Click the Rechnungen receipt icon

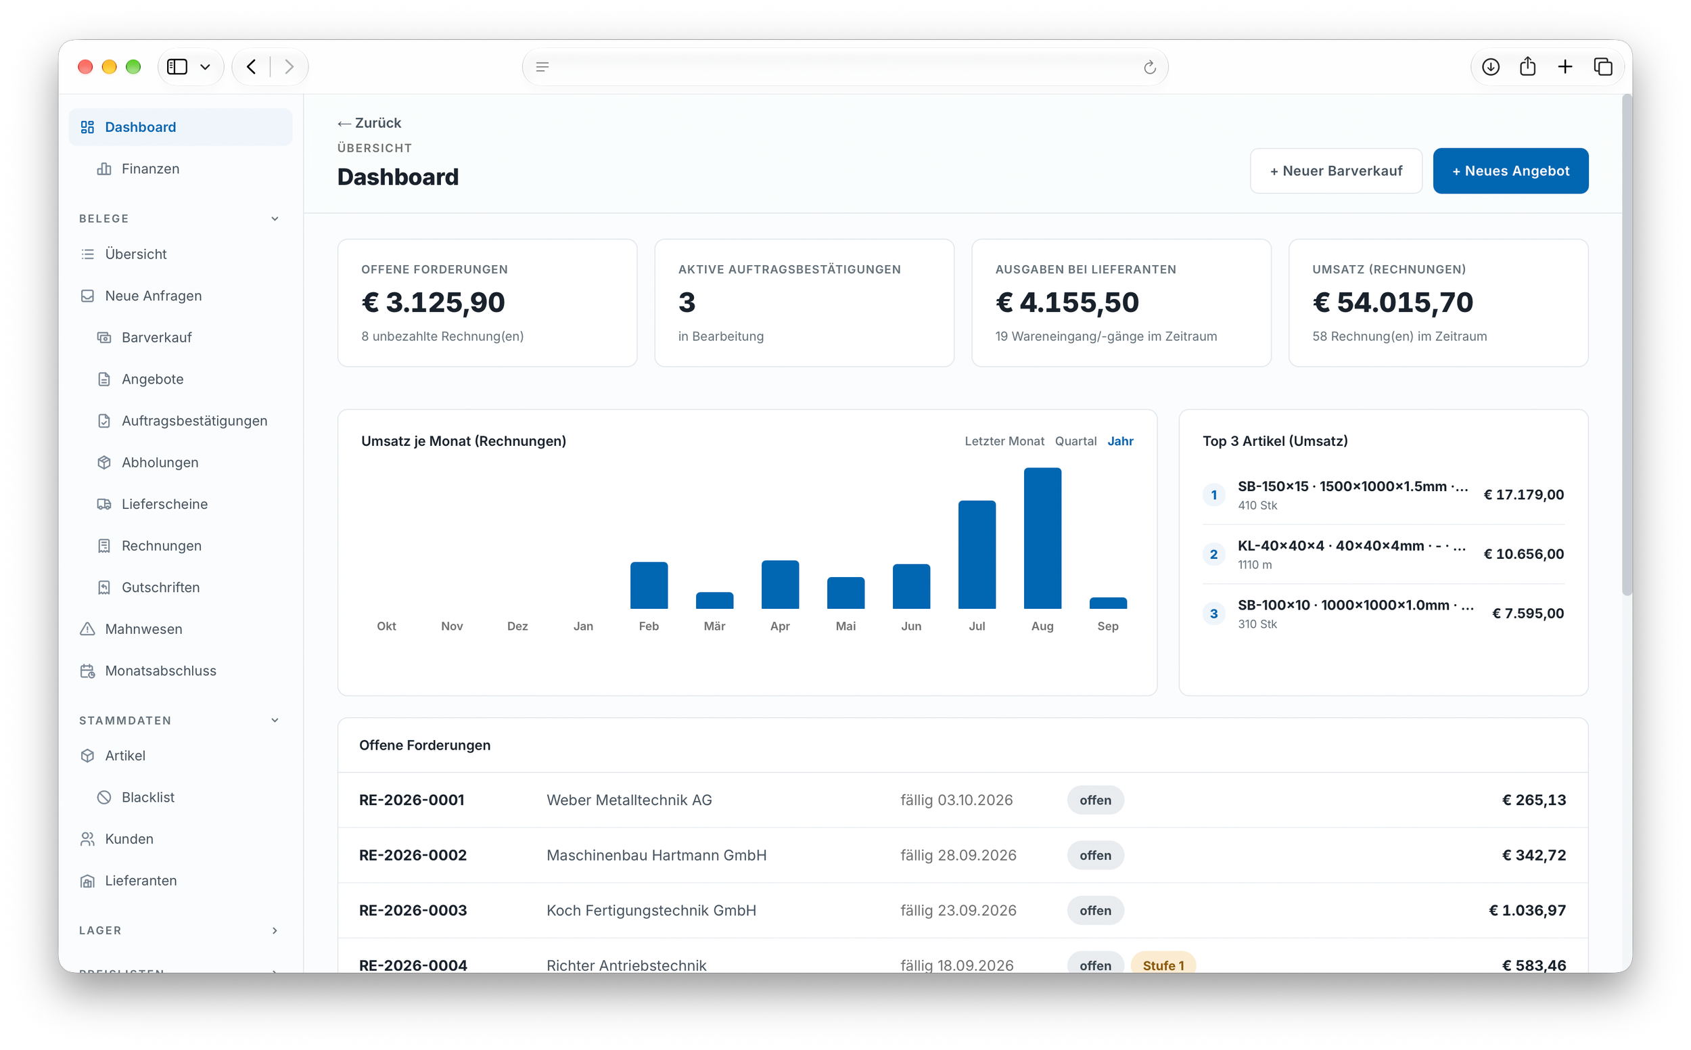tap(104, 546)
